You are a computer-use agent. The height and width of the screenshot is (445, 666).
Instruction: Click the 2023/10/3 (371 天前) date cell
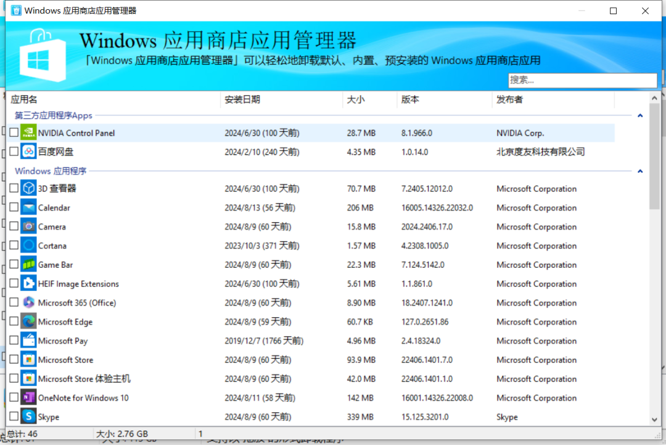point(262,246)
